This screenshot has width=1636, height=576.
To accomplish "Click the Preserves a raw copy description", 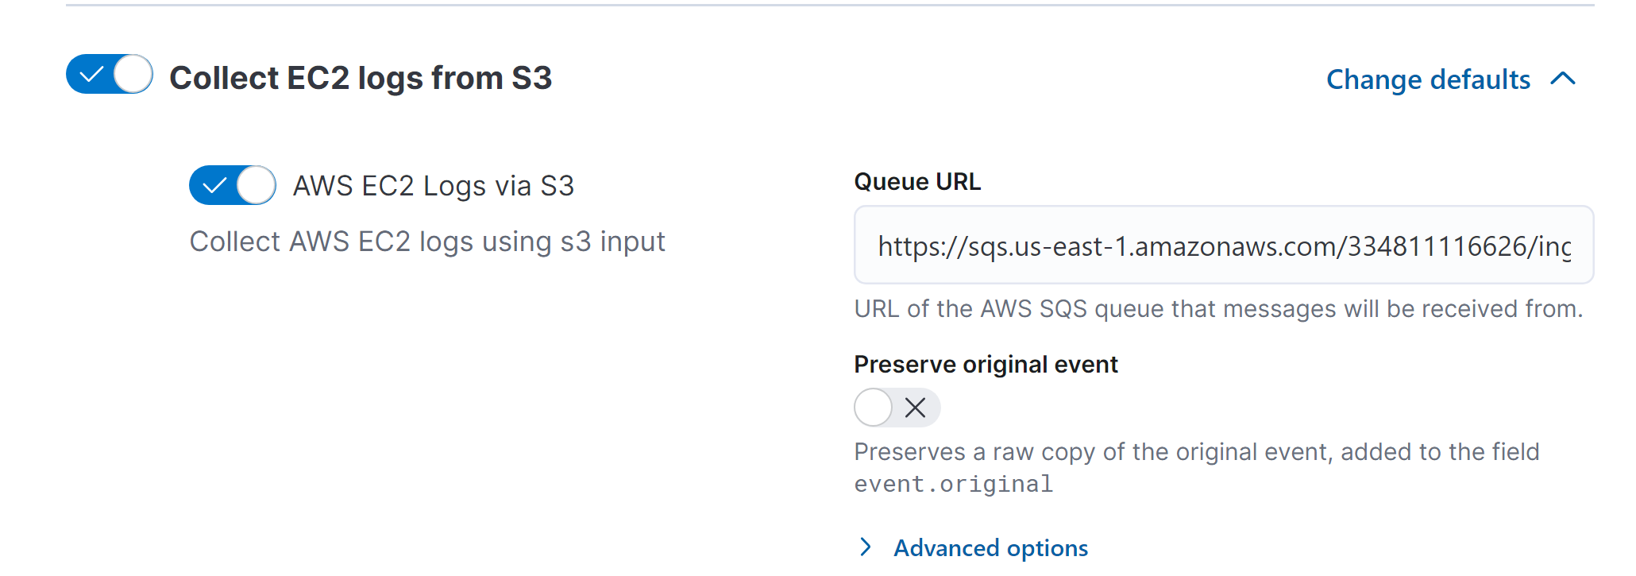I will 1196,452.
